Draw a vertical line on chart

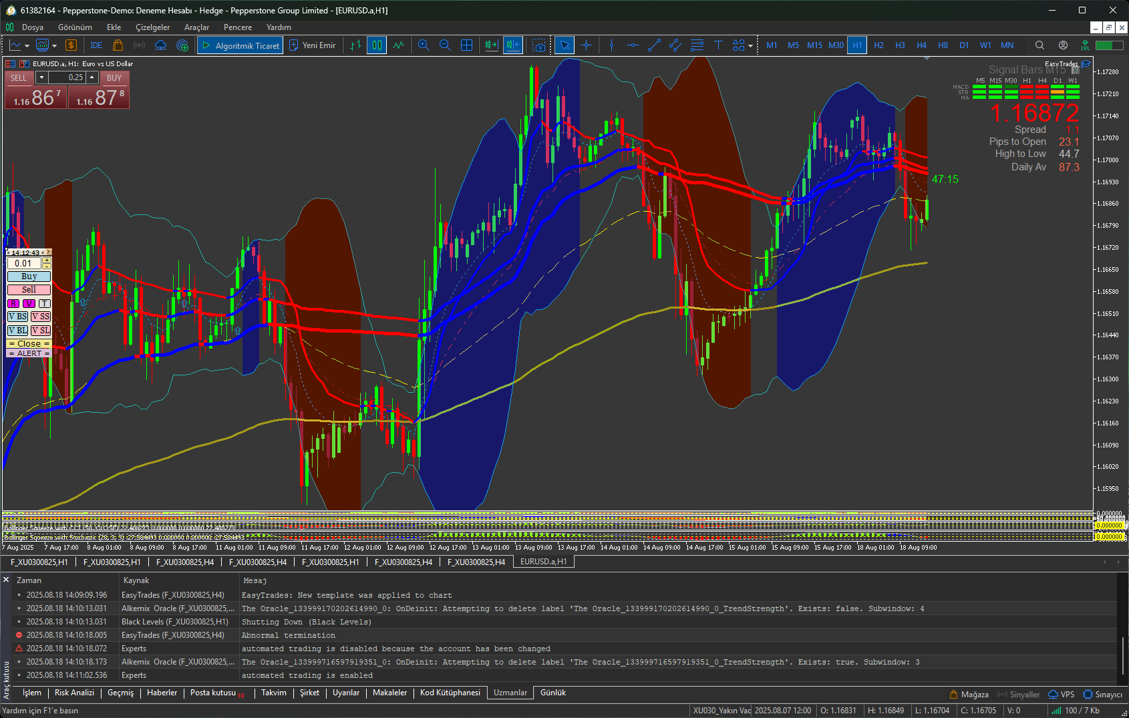pos(611,45)
